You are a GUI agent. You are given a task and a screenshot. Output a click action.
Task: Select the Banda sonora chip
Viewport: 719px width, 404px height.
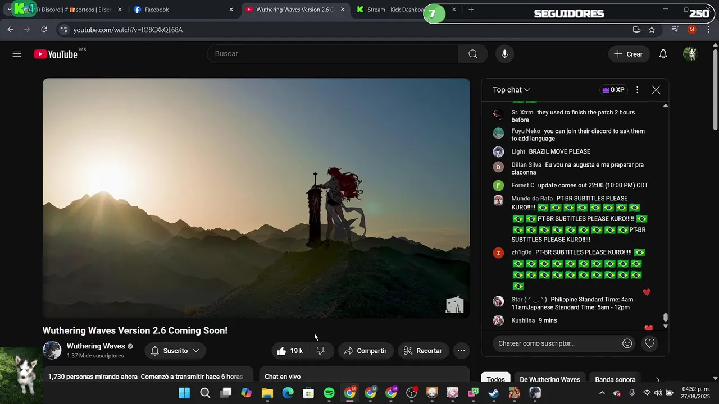pyautogui.click(x=615, y=379)
